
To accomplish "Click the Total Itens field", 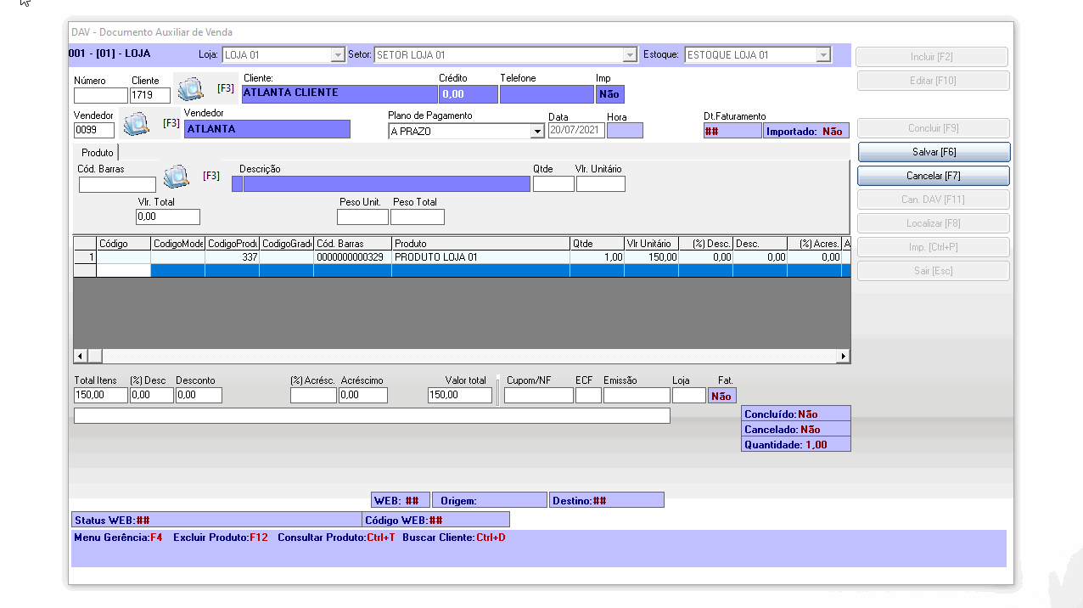I will (x=101, y=396).
